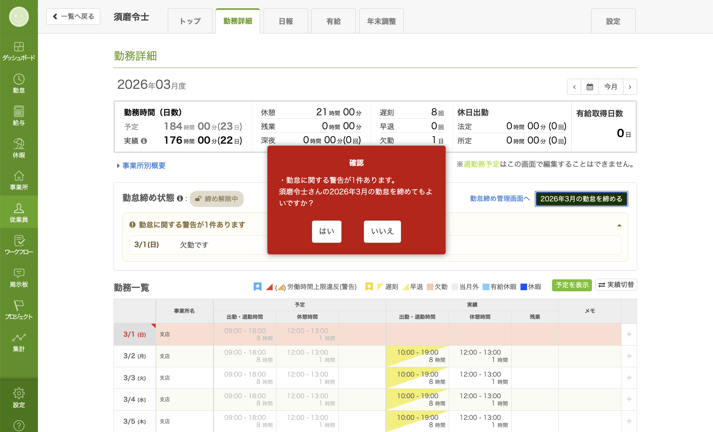Open the 設定 gear icon in sidebar
Viewport: 713px width, 432px height.
(19, 398)
